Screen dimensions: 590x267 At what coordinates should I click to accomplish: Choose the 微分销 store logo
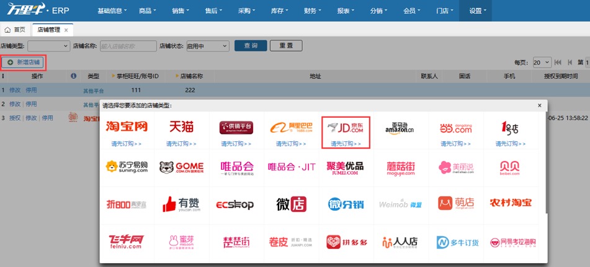point(346,204)
